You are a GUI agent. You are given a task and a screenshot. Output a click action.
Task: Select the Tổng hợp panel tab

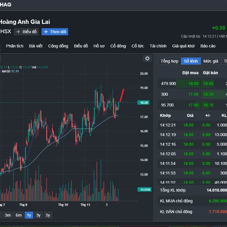click(169, 61)
